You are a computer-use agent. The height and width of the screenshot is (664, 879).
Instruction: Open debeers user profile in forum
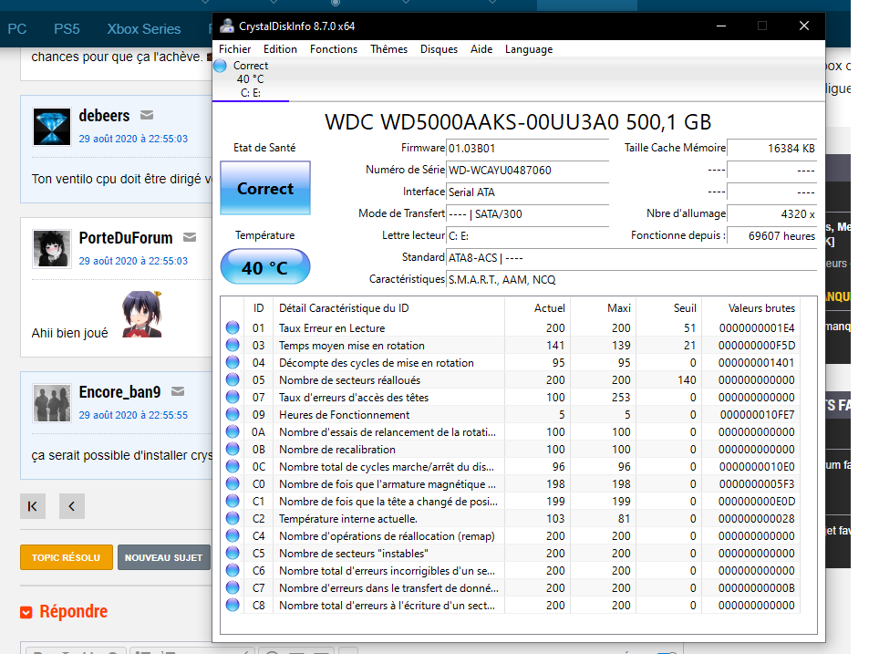click(104, 116)
